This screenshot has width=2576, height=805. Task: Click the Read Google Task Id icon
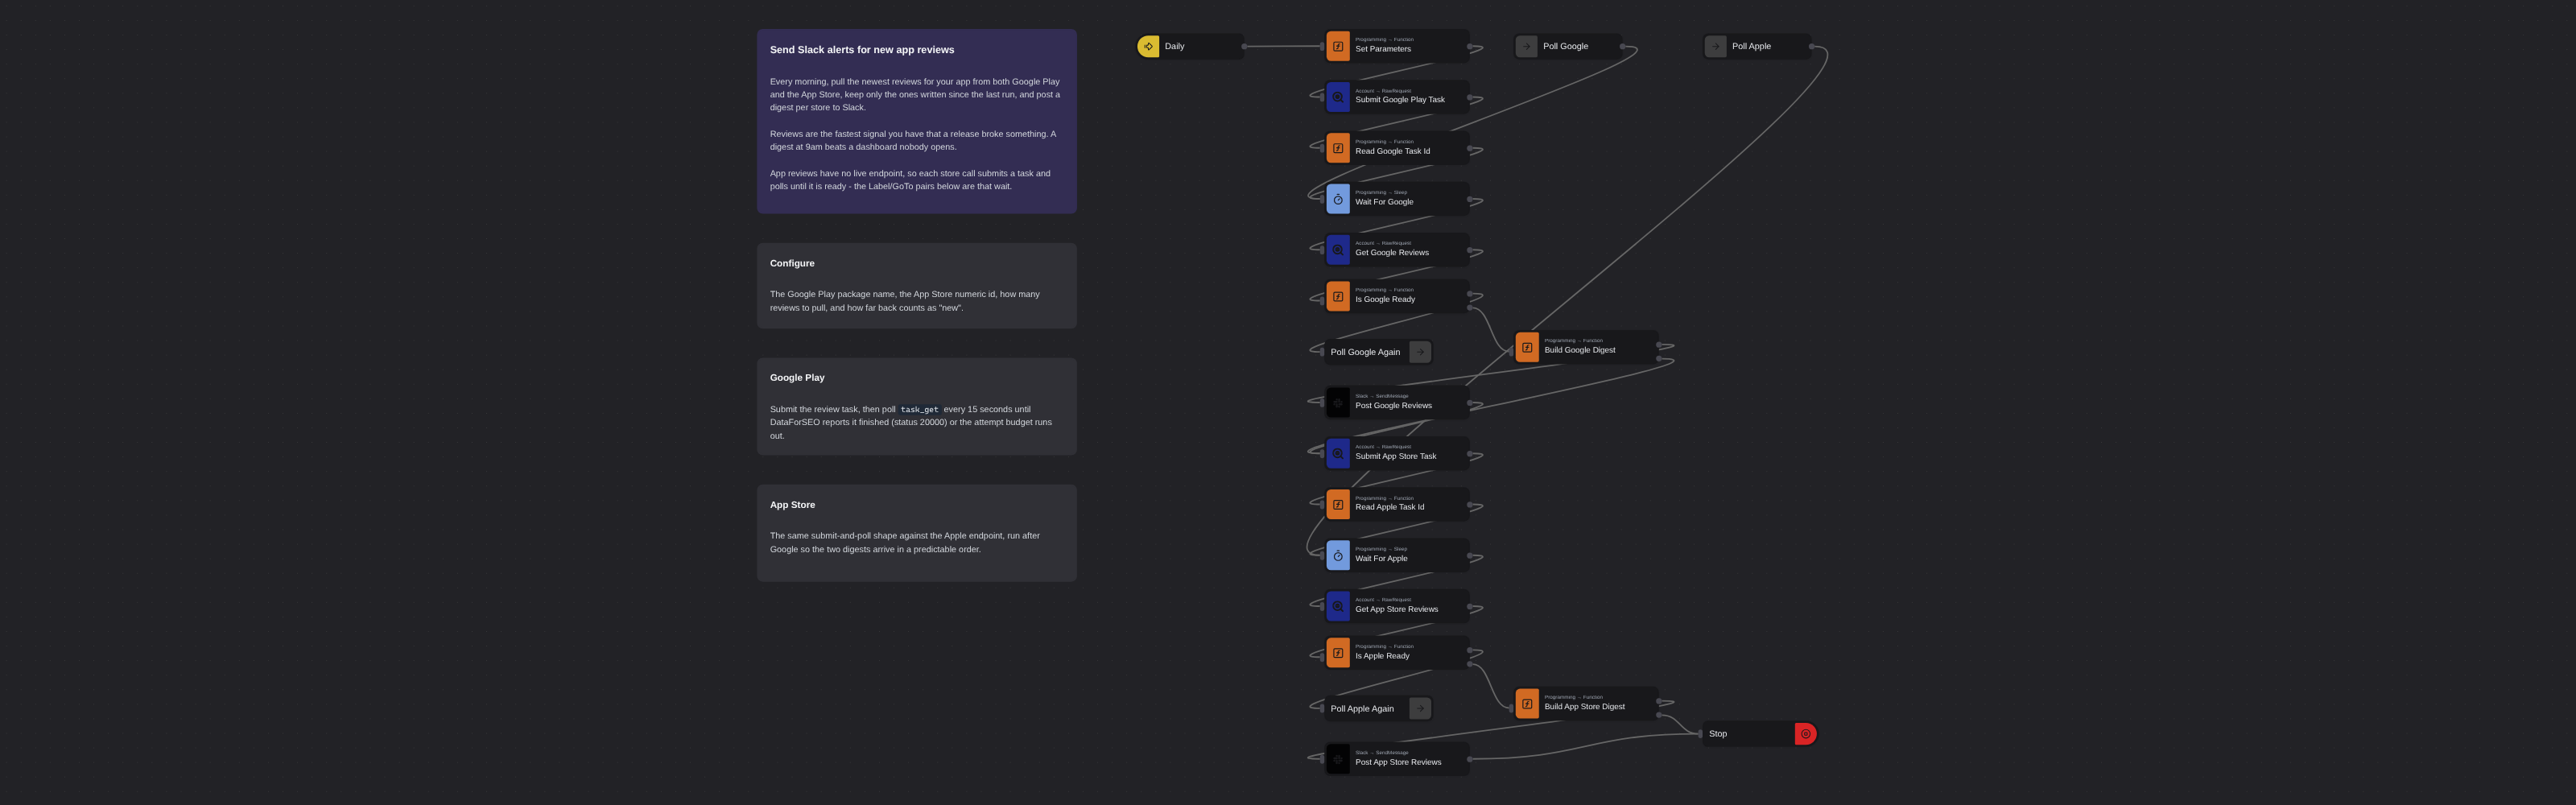pos(1338,148)
